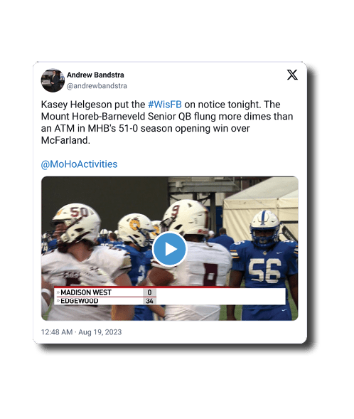
Task: Click the X logo on the tweet
Action: click(x=292, y=75)
